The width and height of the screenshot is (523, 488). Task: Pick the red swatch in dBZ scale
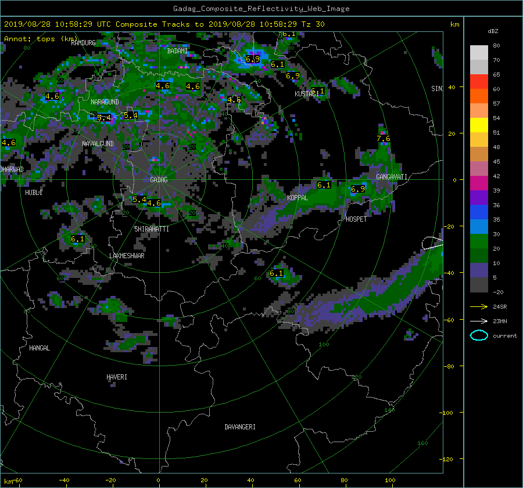click(x=479, y=82)
